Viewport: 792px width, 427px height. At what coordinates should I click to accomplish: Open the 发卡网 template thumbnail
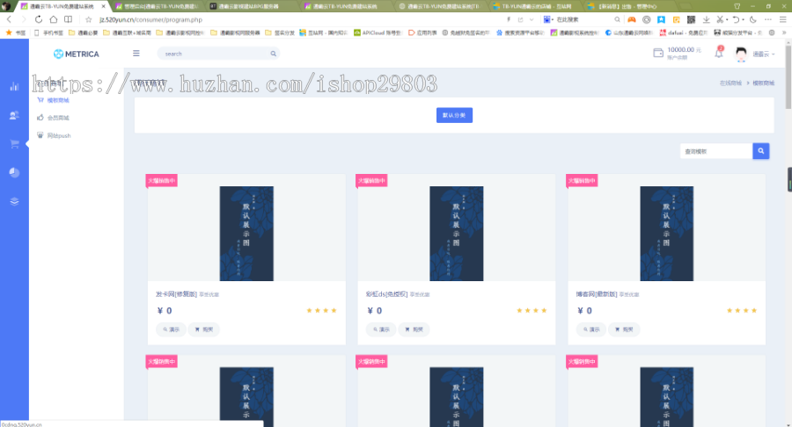point(246,234)
